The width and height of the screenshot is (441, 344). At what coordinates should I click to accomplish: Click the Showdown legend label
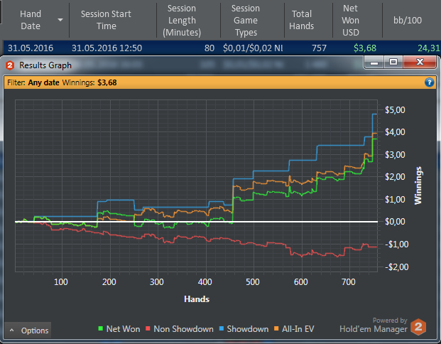pos(248,329)
